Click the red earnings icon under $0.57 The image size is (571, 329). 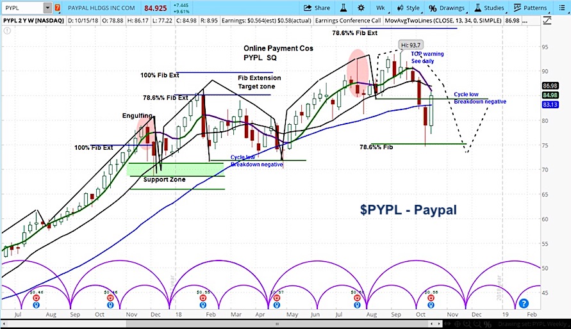coord(277,298)
